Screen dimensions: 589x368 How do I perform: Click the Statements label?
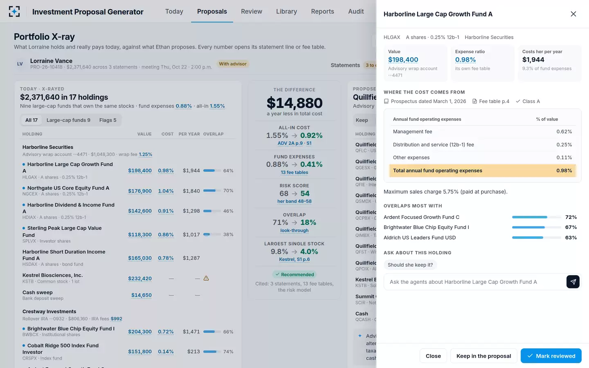345,65
